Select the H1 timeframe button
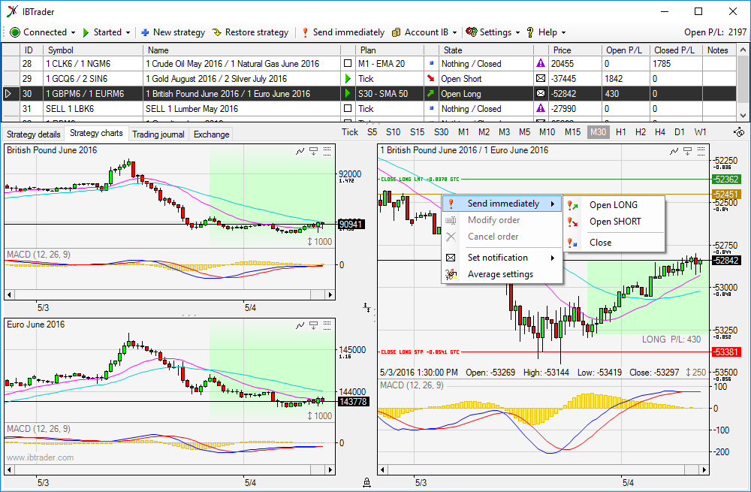The width and height of the screenshot is (751, 492). (620, 132)
